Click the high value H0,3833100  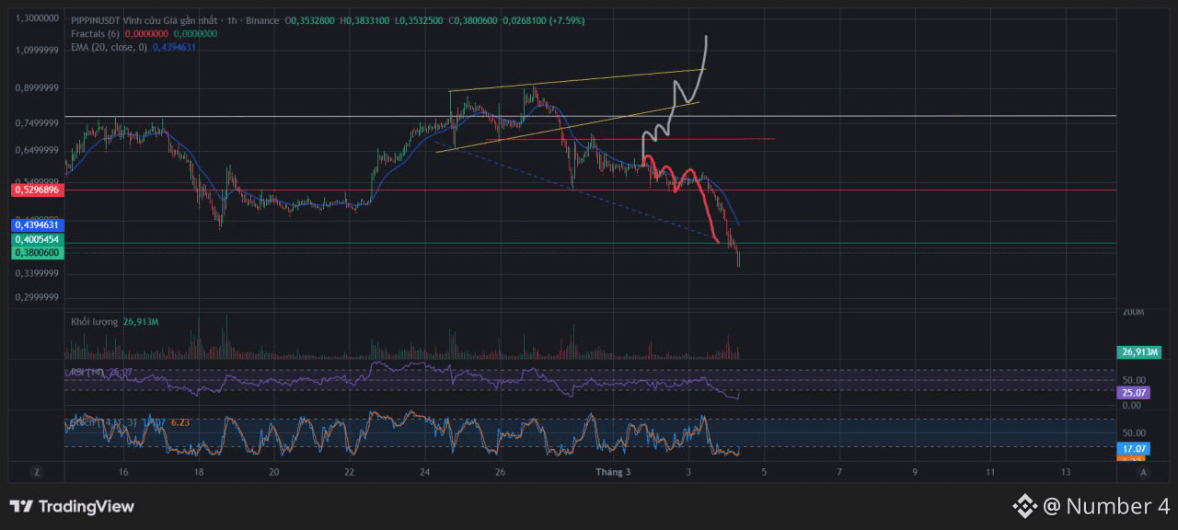tap(364, 20)
